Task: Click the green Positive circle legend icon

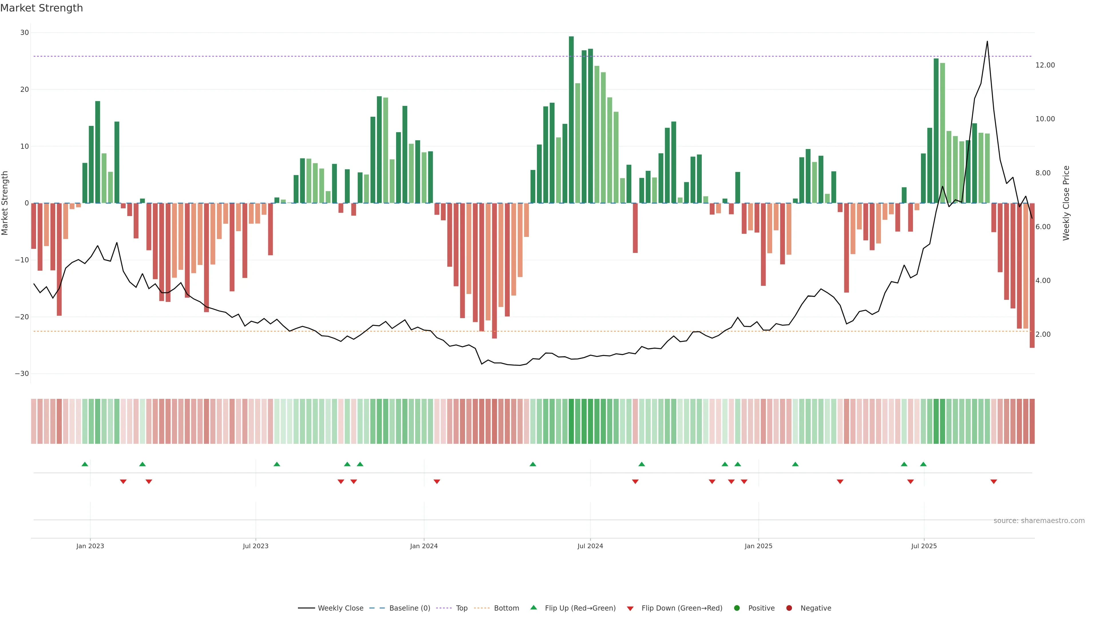Action: point(737,608)
